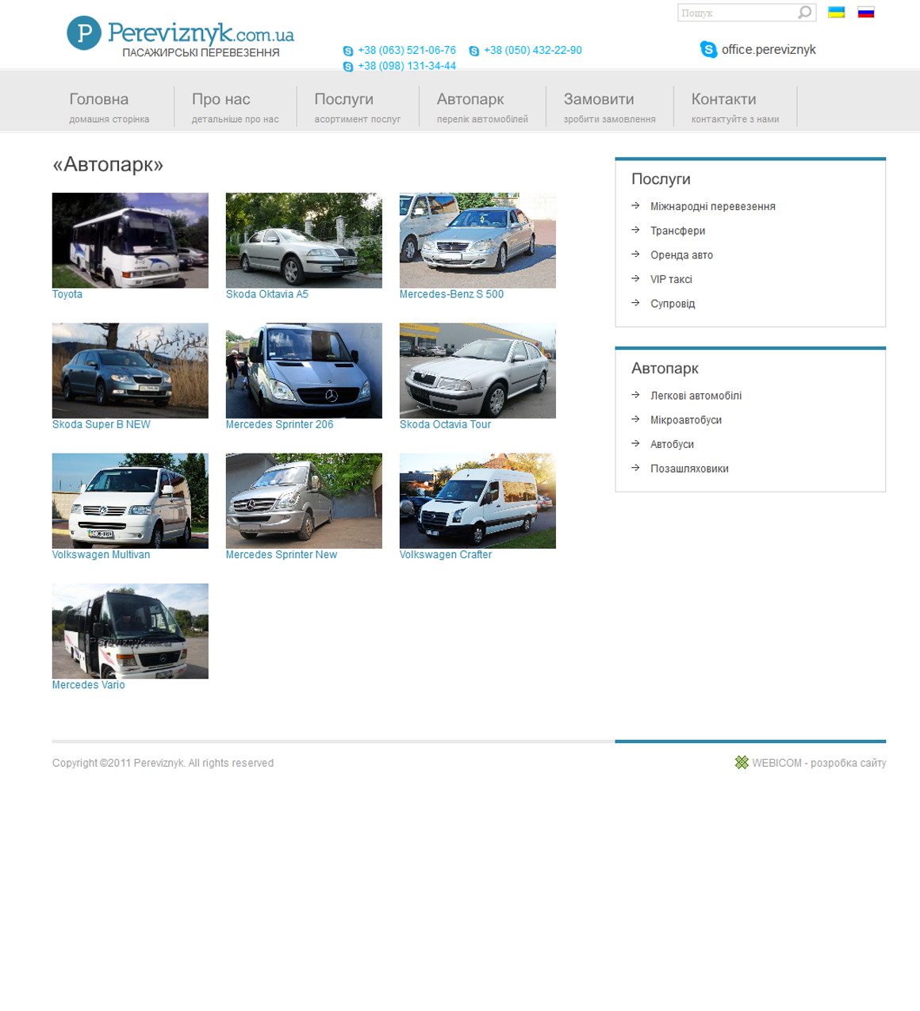The height and width of the screenshot is (1011, 920).
Task: Open the Skoda Super B NEW photo
Action: point(130,370)
